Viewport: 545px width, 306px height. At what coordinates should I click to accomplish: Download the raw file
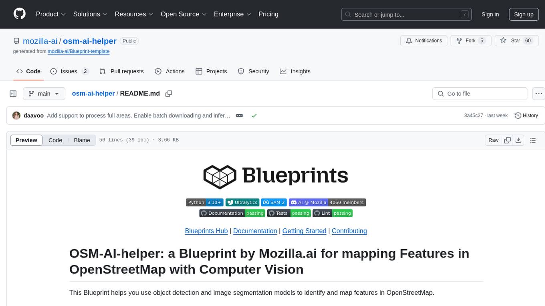[519, 140]
